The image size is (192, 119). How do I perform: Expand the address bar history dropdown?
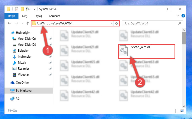(x=111, y=23)
